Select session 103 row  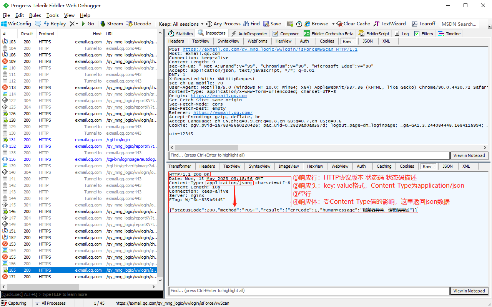click(x=80, y=42)
